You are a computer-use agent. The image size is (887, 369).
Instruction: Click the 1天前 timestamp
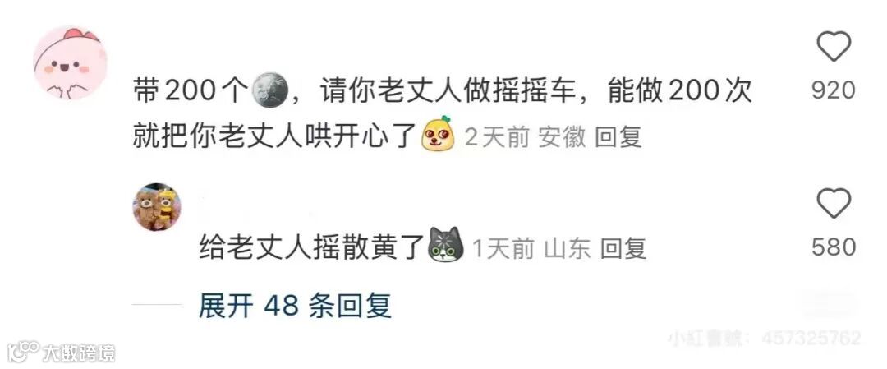pyautogui.click(x=503, y=248)
